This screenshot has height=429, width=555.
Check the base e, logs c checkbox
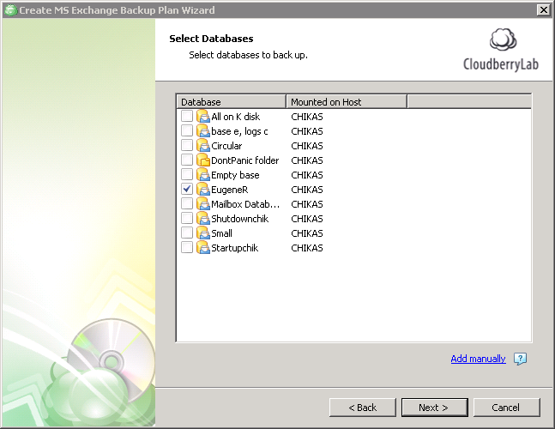coord(186,130)
